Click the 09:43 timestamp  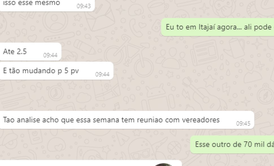tap(84, 6)
